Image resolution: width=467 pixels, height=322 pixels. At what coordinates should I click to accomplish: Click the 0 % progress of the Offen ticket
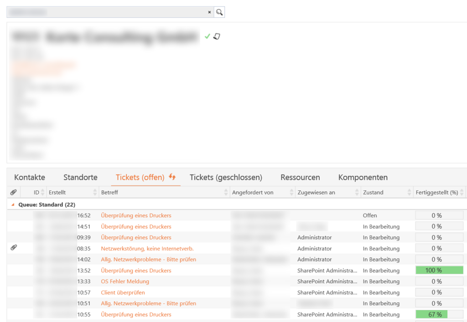point(439,215)
